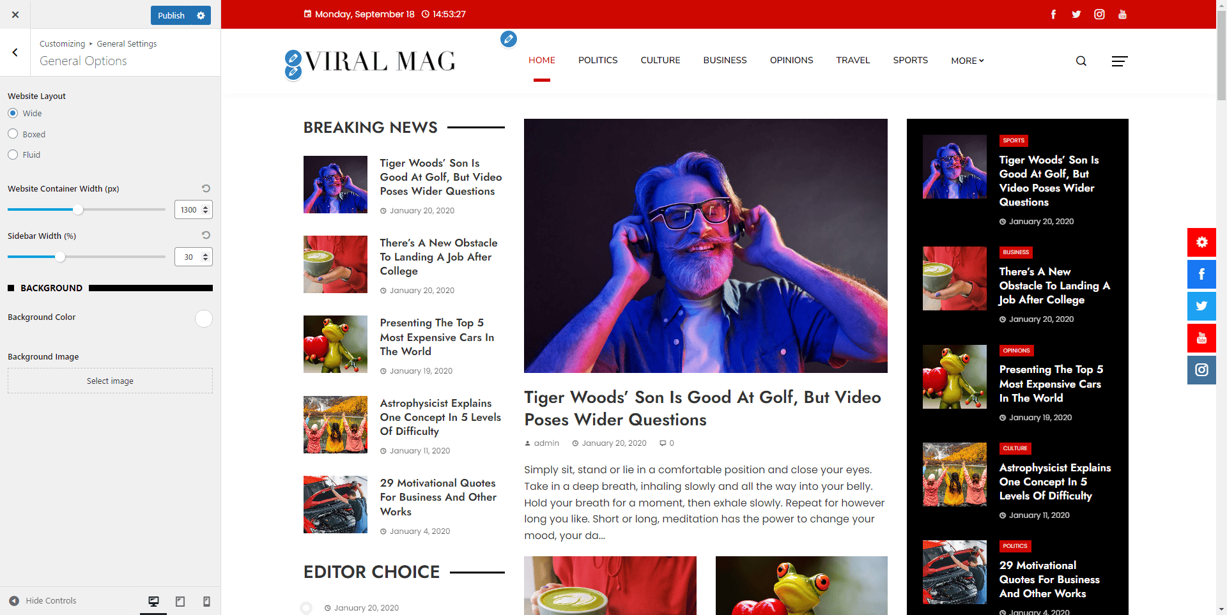This screenshot has height=615, width=1227.
Task: Click Website Container Width input field
Action: tap(194, 209)
